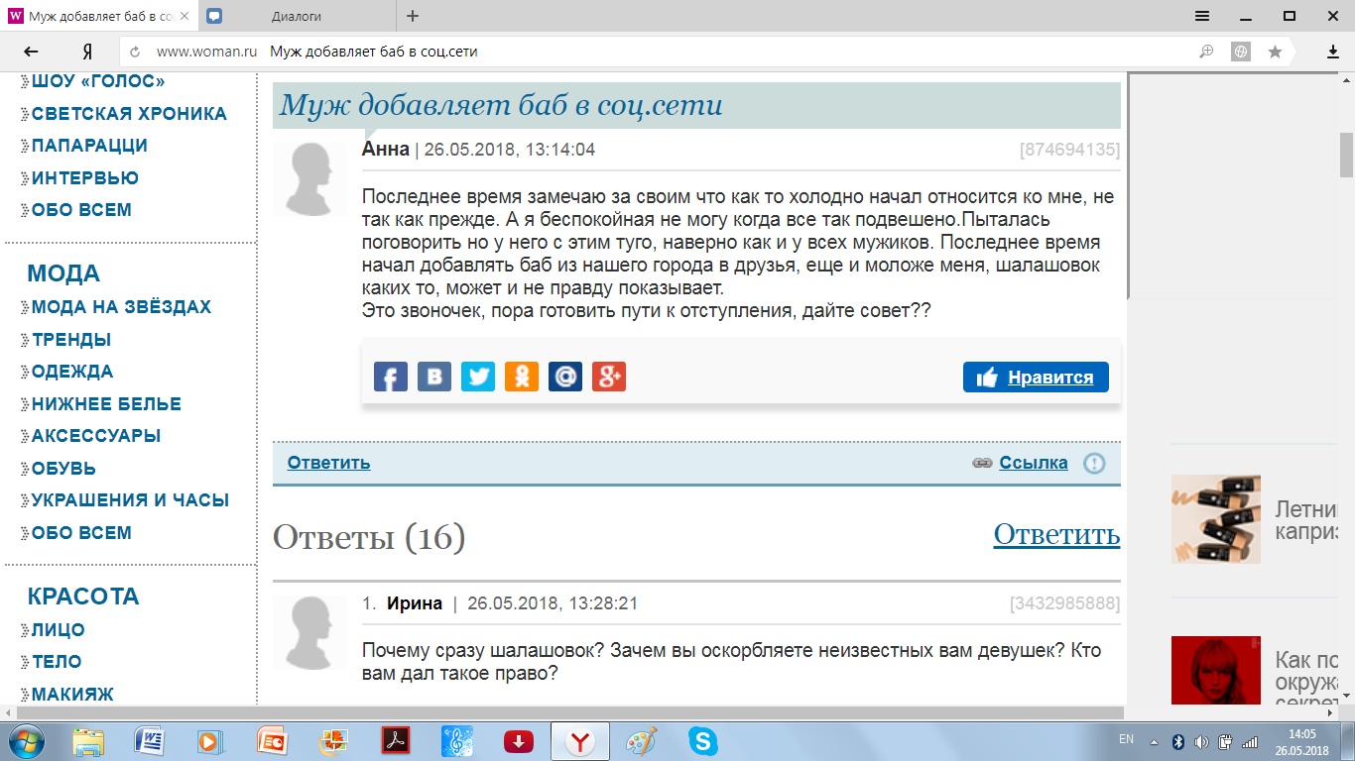Share post via Facebook icon
1355x761 pixels.
coord(391,377)
